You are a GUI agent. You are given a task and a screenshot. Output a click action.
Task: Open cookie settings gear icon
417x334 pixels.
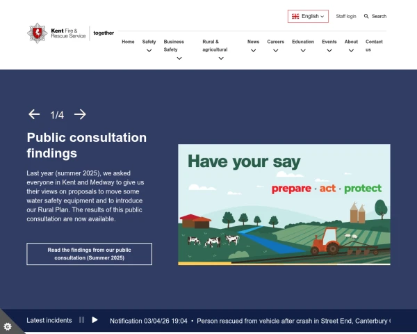pos(8,326)
